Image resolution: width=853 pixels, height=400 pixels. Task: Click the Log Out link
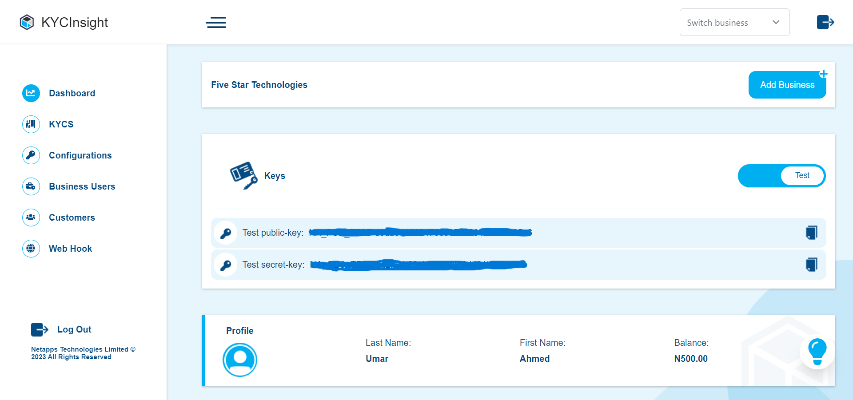[x=74, y=329]
